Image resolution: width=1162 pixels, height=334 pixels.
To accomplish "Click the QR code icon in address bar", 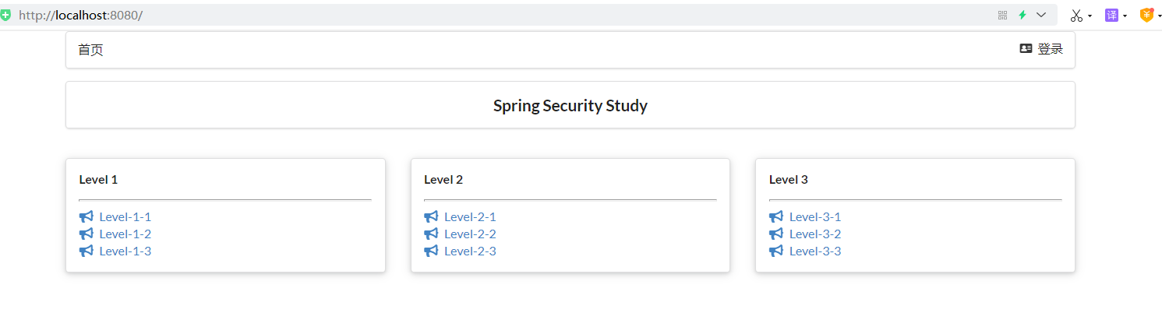I will click(1002, 15).
